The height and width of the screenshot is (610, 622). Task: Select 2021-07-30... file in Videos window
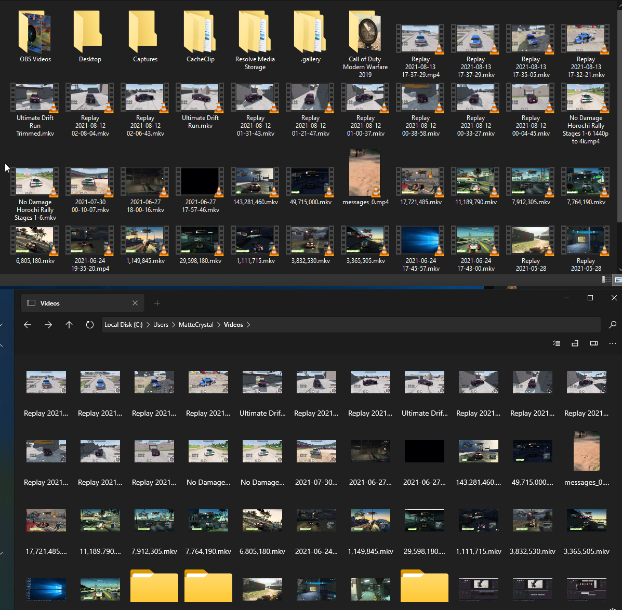click(316, 462)
